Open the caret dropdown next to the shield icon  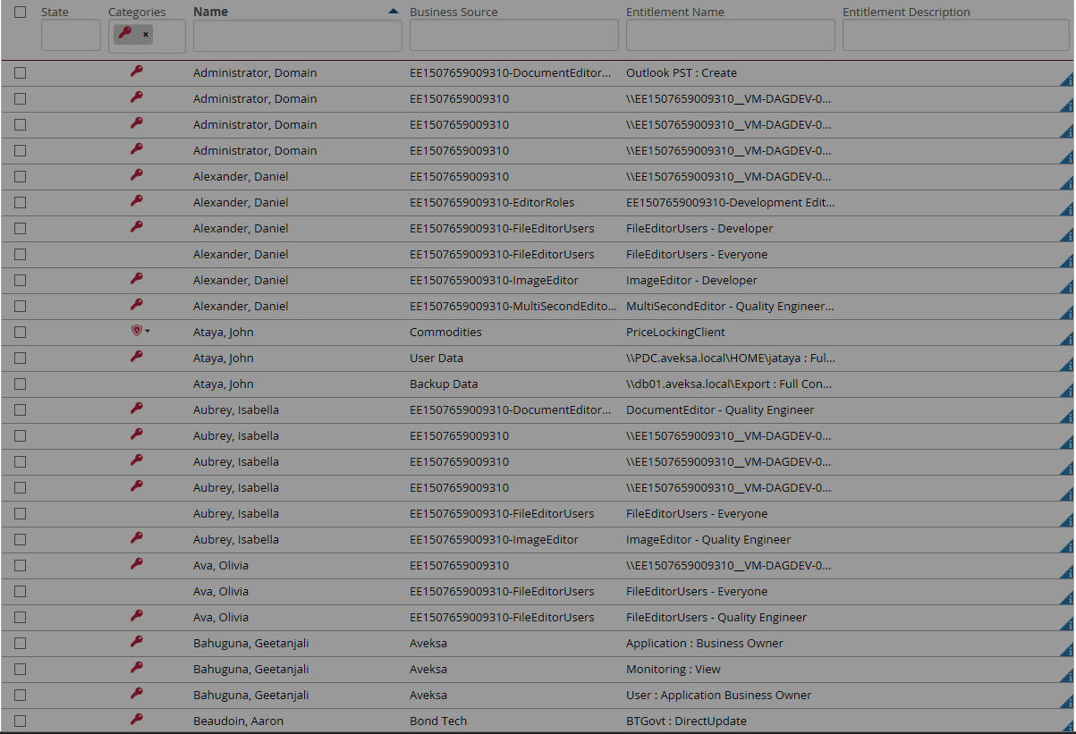click(148, 331)
